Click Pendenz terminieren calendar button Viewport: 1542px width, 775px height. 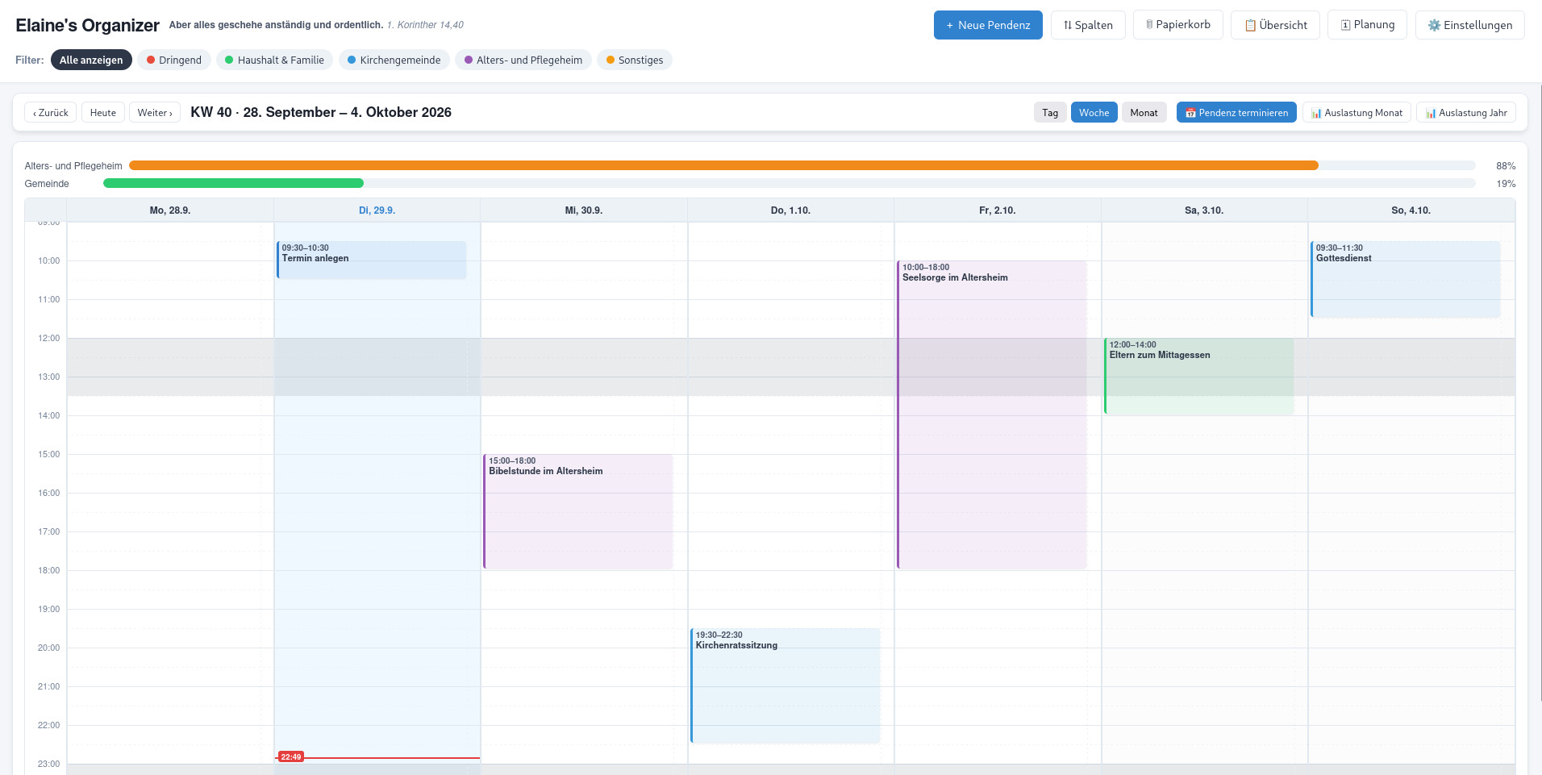1236,112
